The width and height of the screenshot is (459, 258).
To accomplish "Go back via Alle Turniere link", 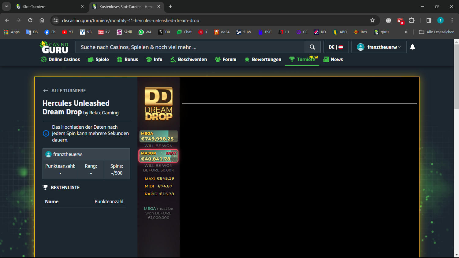I will (x=64, y=90).
